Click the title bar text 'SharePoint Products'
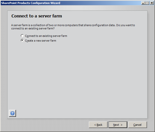This screenshot has height=132, width=155. [x=15, y=3]
